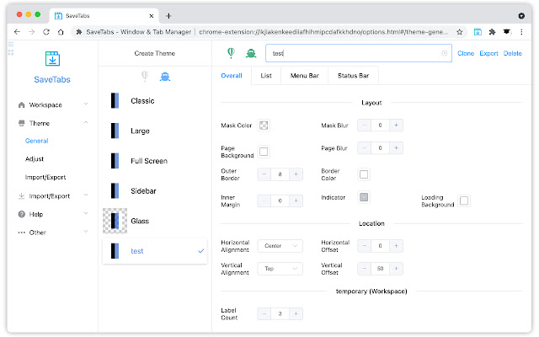
Task: Select the Full Screen theme
Action: (155, 161)
